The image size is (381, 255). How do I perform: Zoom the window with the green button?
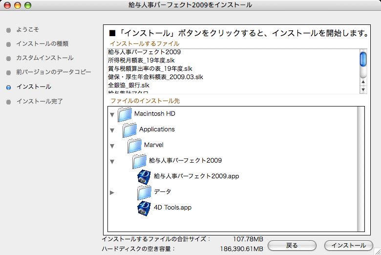point(28,5)
